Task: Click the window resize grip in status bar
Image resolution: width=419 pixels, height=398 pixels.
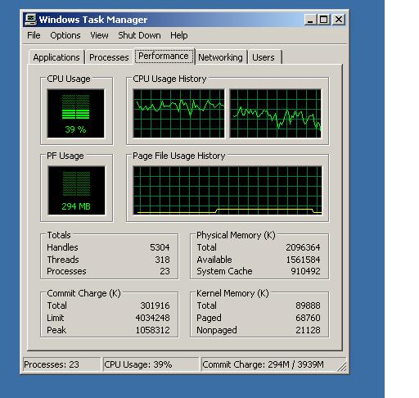Action: click(x=341, y=367)
